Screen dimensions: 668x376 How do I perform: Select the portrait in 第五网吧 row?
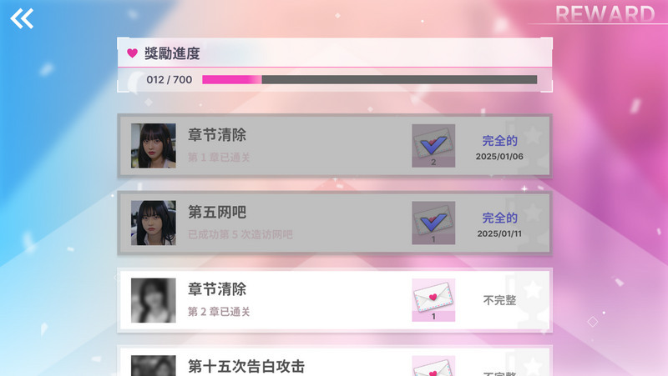click(x=154, y=223)
